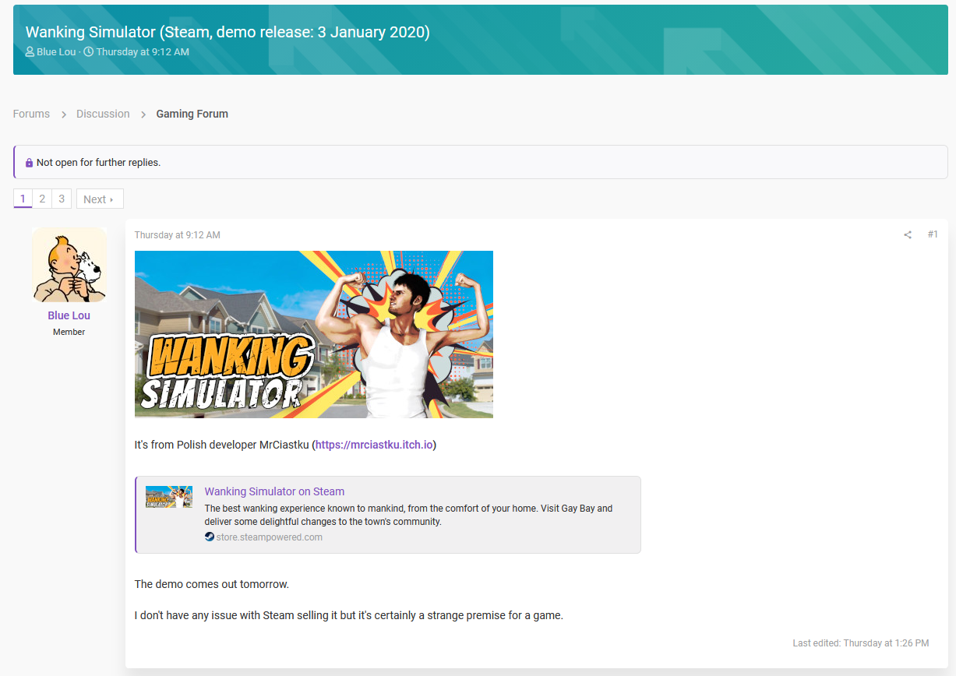
Task: Open Blue Lou author link in header
Action: pyautogui.click(x=56, y=52)
